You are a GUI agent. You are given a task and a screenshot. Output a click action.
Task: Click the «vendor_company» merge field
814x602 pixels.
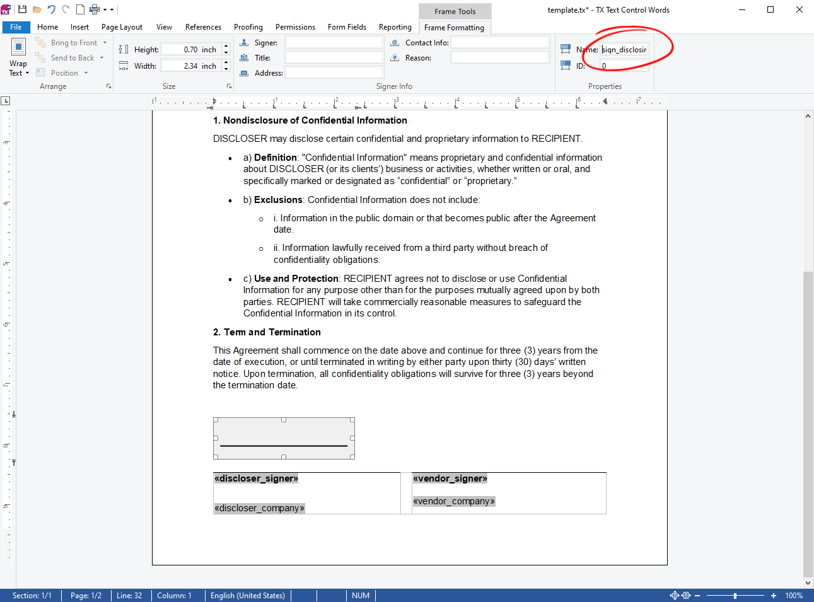pyautogui.click(x=454, y=501)
